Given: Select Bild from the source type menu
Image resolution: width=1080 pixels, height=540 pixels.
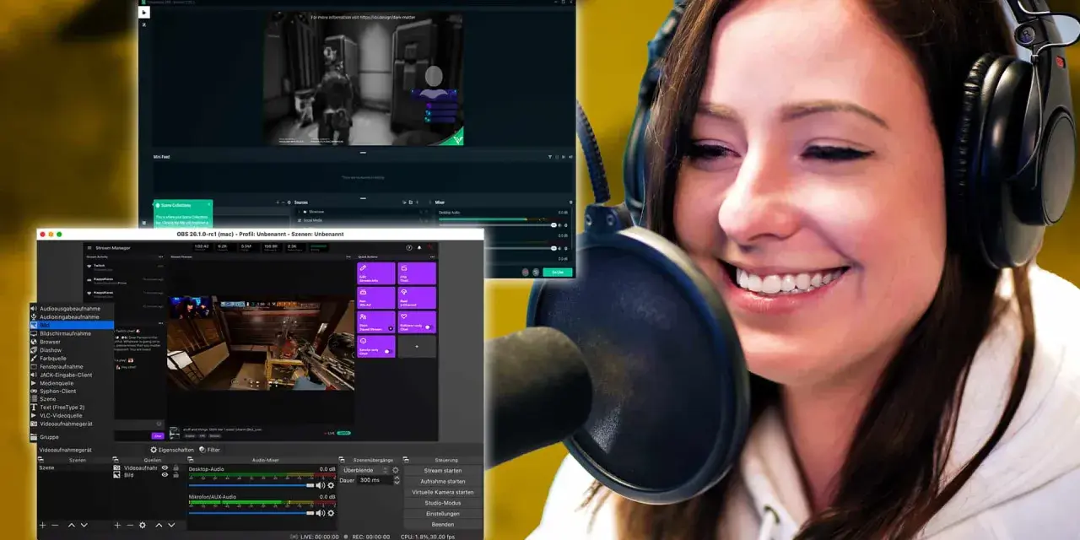Looking at the screenshot, I should point(72,325).
